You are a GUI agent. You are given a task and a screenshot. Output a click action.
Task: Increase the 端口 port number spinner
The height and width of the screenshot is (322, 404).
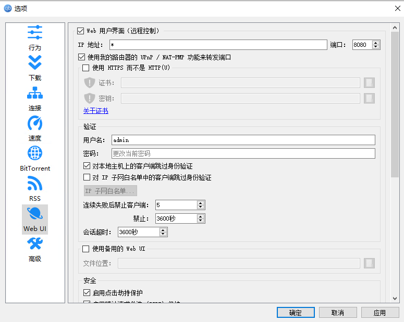tap(376, 43)
